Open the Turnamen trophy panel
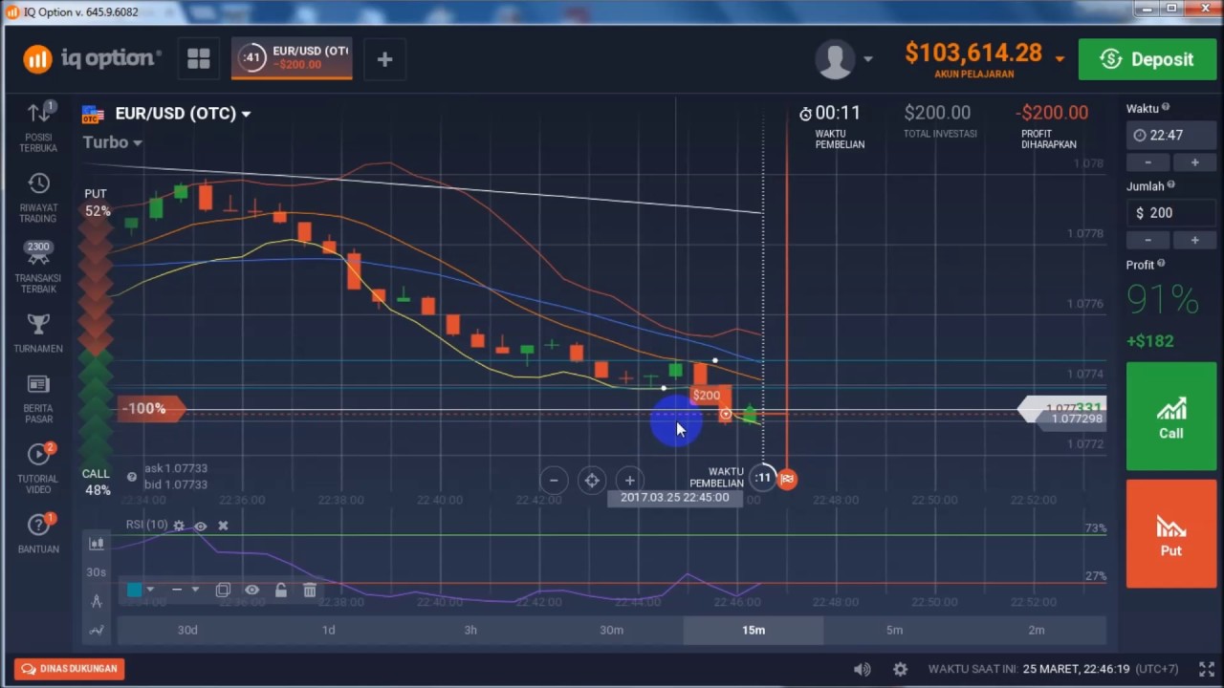This screenshot has width=1224, height=688. [38, 333]
